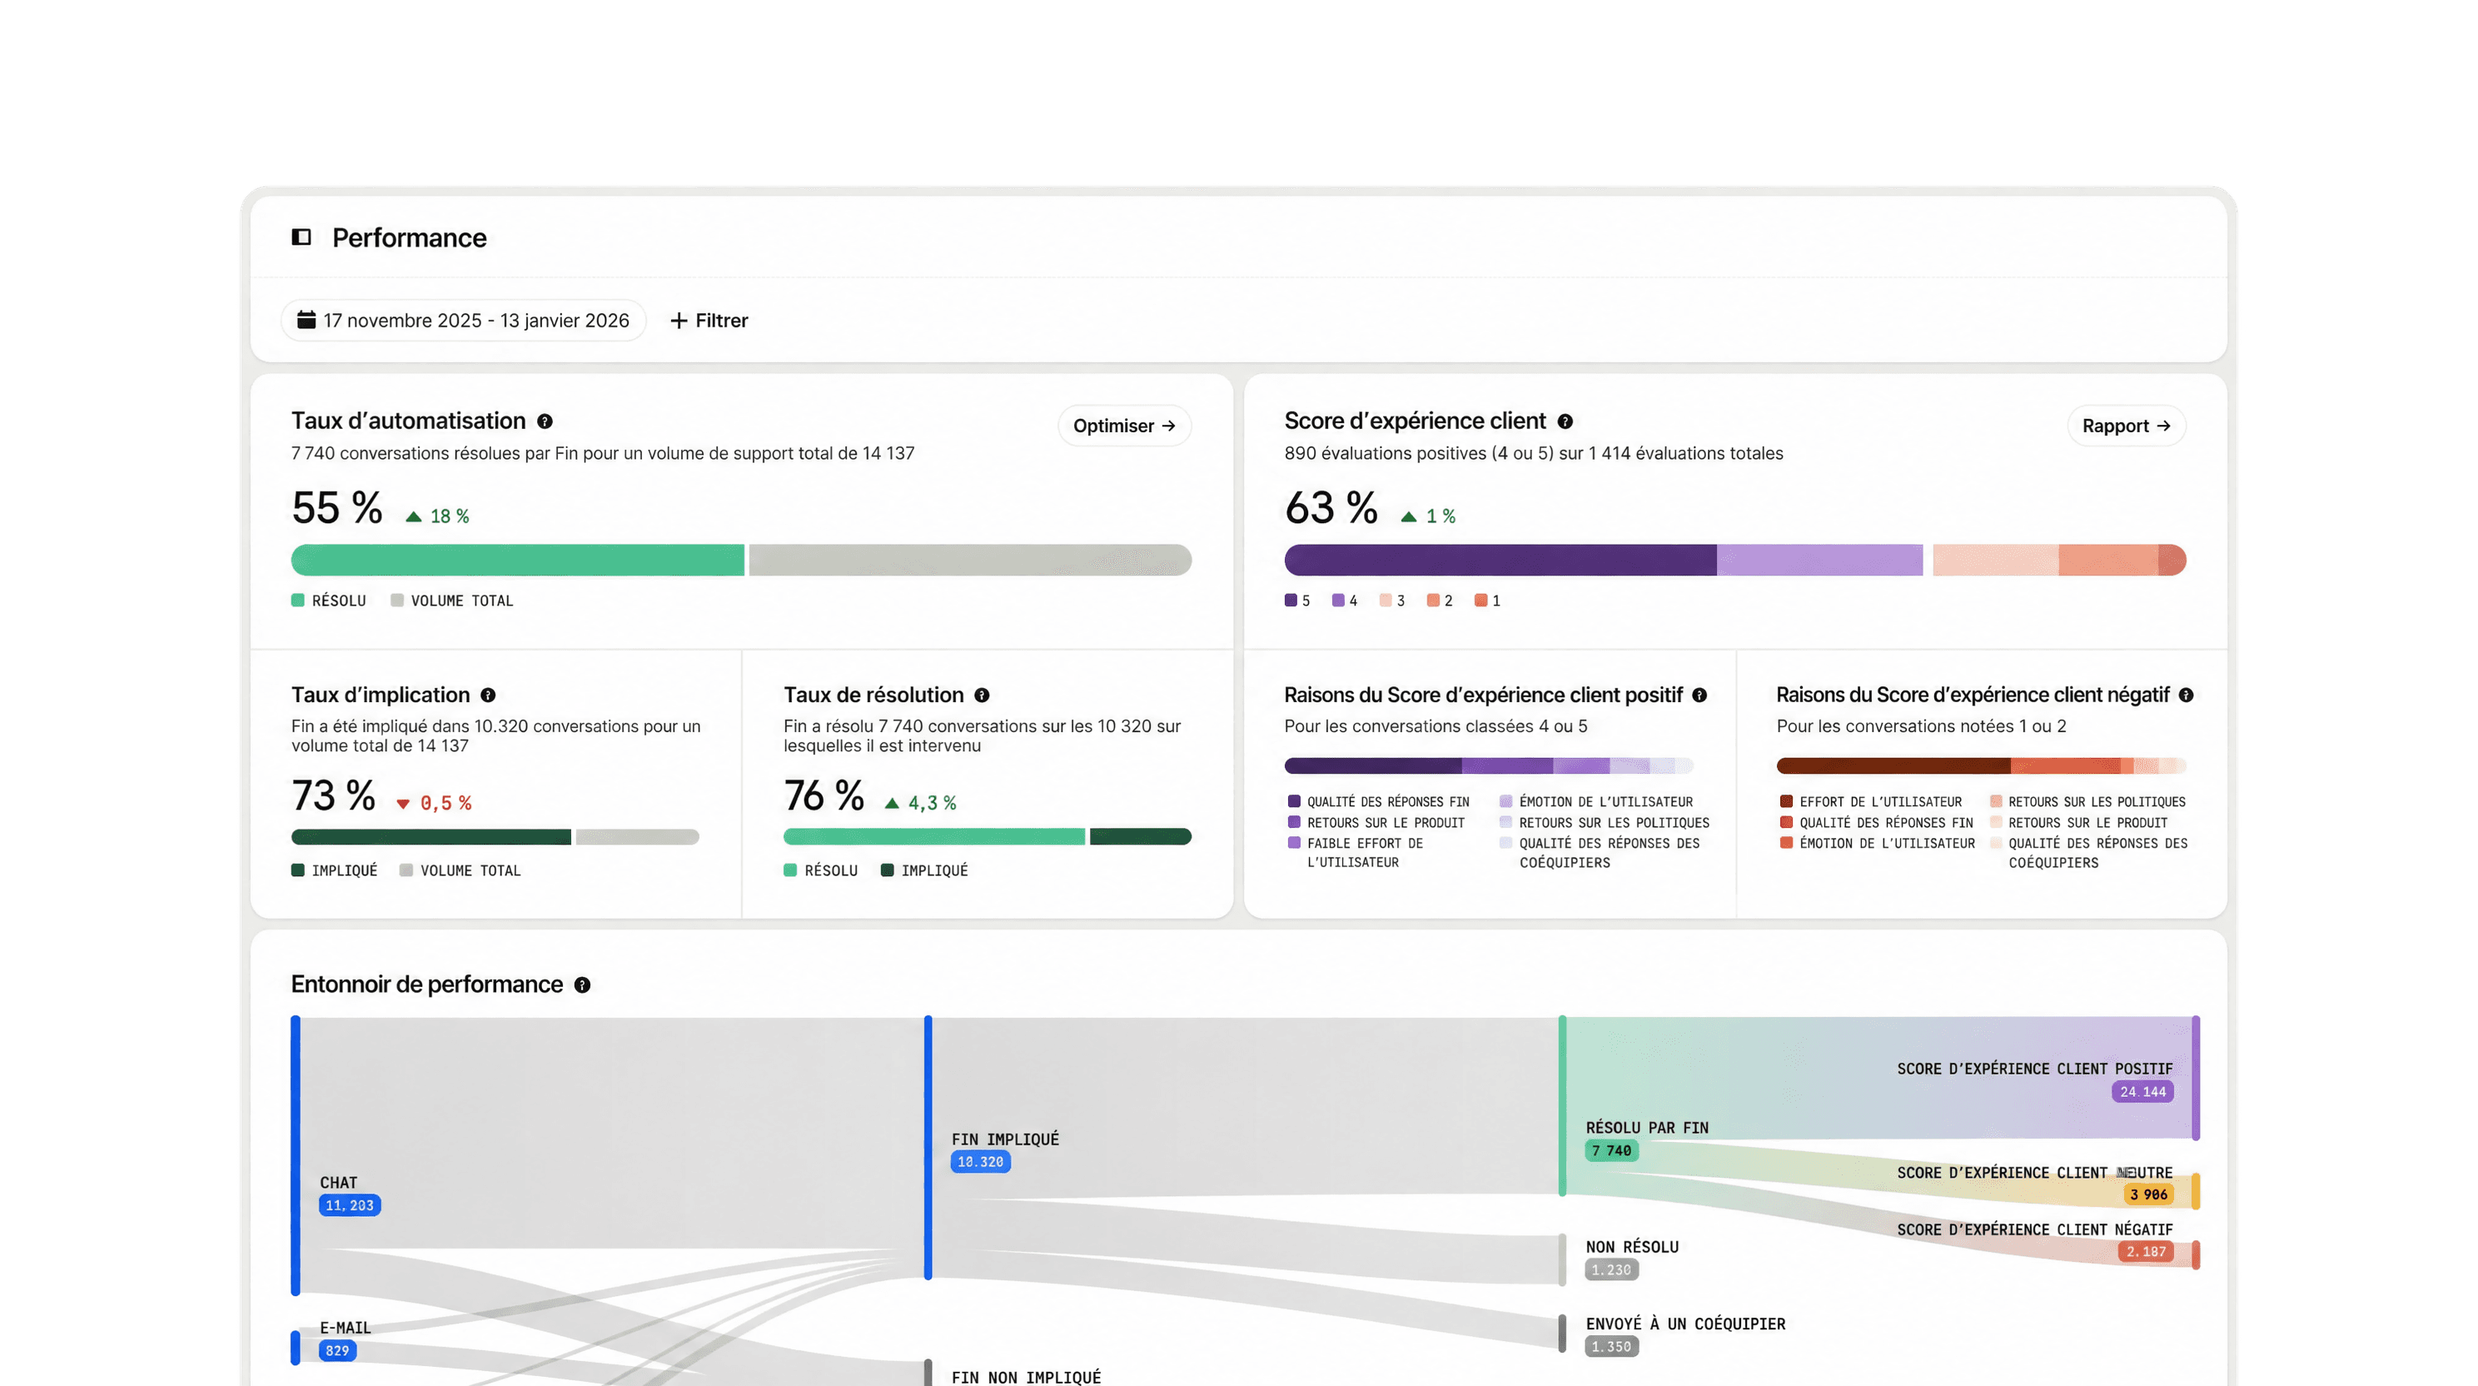Click the dark purple segment of experience score bar

point(1500,561)
